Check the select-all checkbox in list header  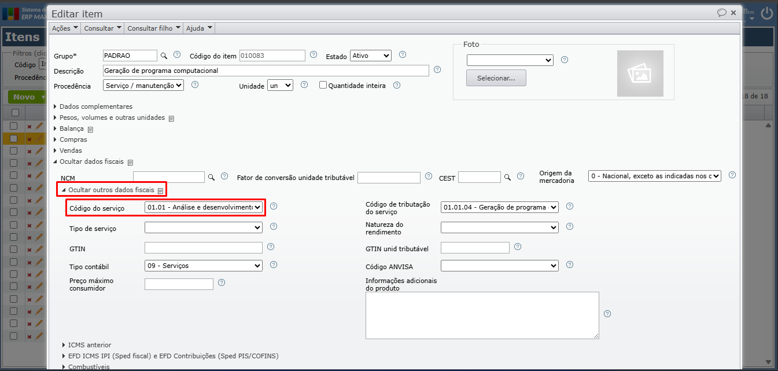point(15,112)
